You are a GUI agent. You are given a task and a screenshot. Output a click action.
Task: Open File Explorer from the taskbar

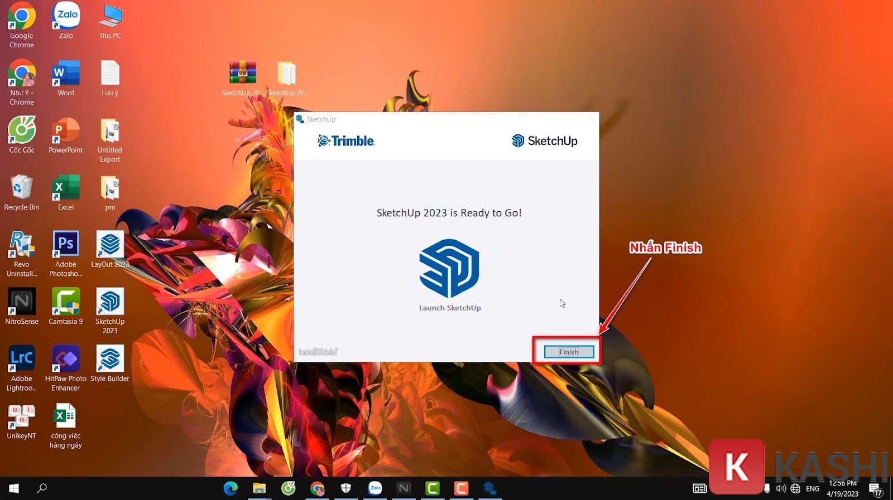259,488
